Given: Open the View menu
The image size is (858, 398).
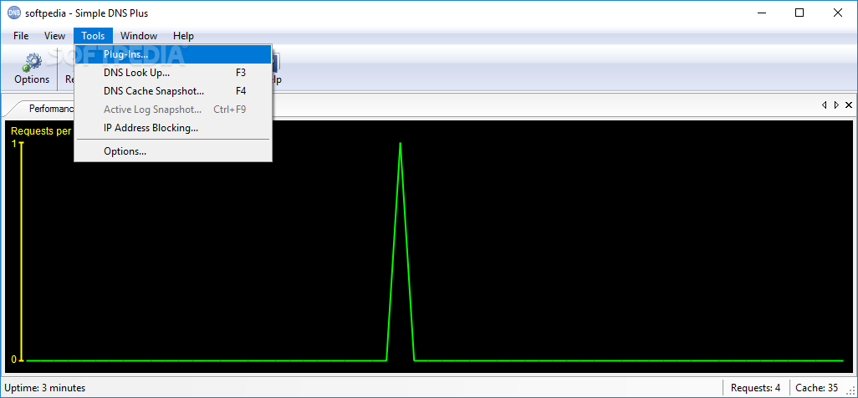Looking at the screenshot, I should click(54, 36).
